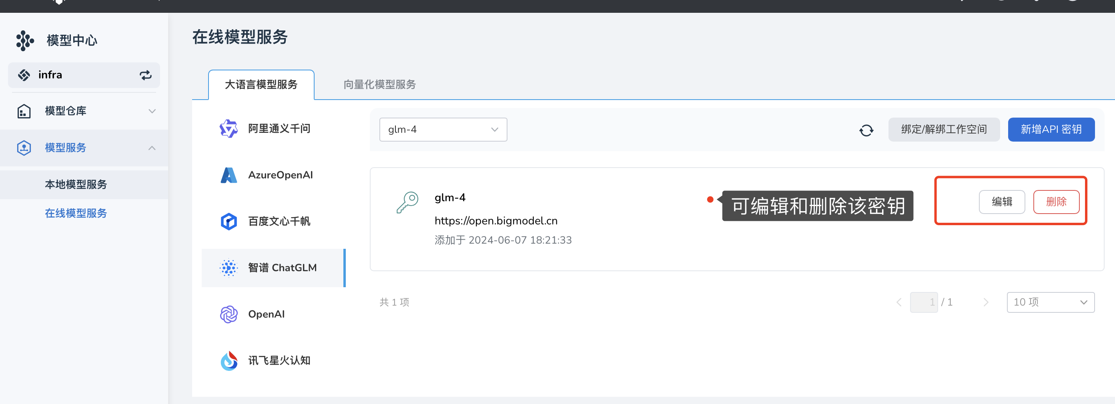Click the OpenAI logo icon

(x=229, y=314)
